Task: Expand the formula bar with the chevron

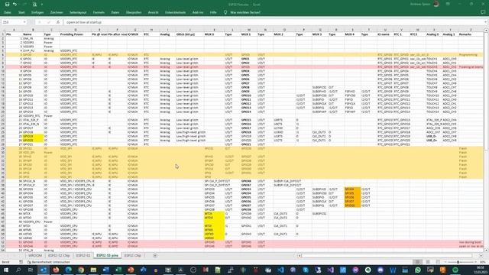Action: click(x=485, y=22)
